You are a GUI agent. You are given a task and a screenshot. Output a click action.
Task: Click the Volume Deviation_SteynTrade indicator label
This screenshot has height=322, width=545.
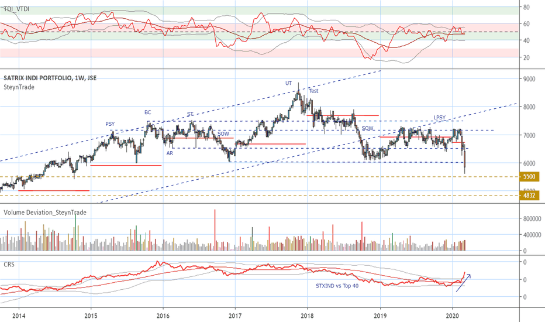pyautogui.click(x=45, y=213)
